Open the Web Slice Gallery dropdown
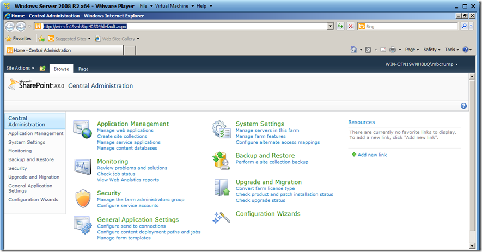The width and height of the screenshot is (482, 252). 117,39
